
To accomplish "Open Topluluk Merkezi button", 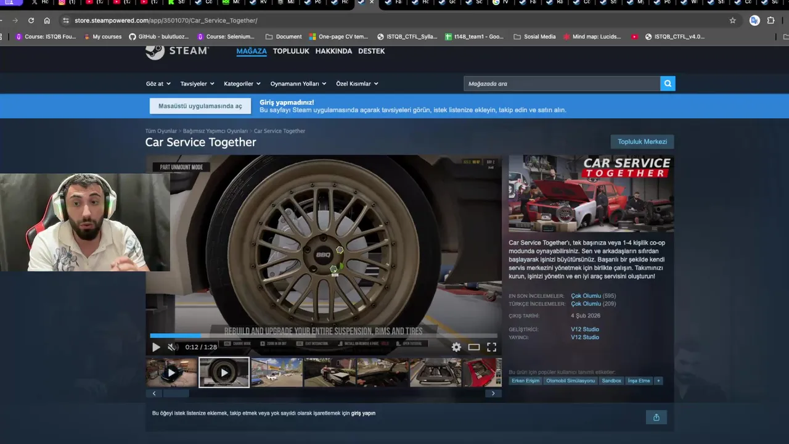I will pyautogui.click(x=642, y=142).
